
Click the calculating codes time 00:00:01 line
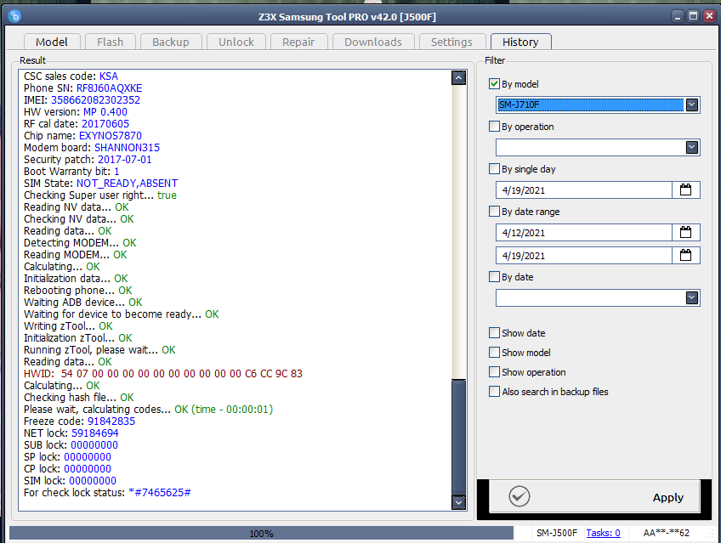pyautogui.click(x=148, y=409)
